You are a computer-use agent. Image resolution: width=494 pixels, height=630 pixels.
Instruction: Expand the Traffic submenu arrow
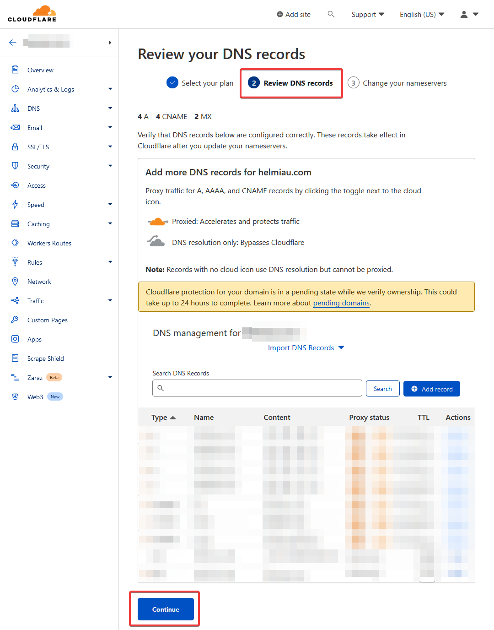pyautogui.click(x=110, y=300)
